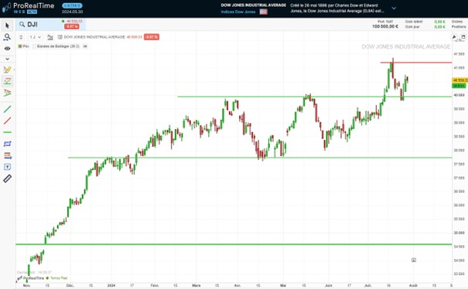Select the text annotation tool
This screenshot has width=468, height=289.
pyautogui.click(x=7, y=167)
